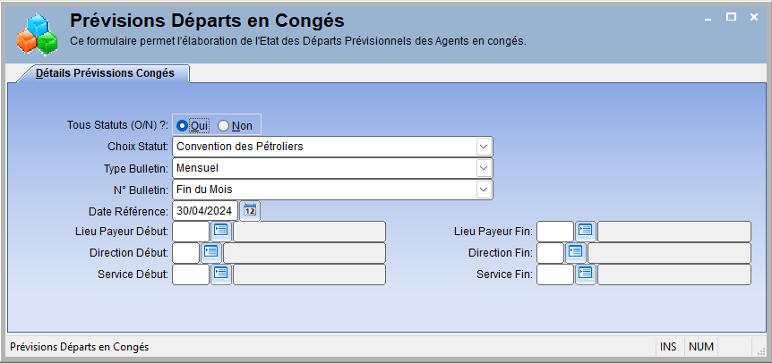Open lookup list for Service Fin
Screen dimensions: 772x363
point(586,274)
